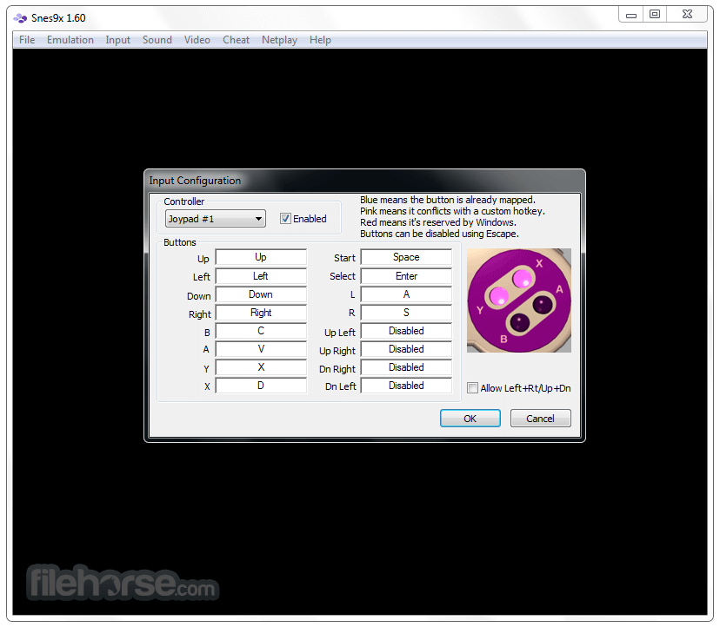This screenshot has height=627, width=720.
Task: Maximize the Snes9x window
Action: pyautogui.click(x=655, y=15)
